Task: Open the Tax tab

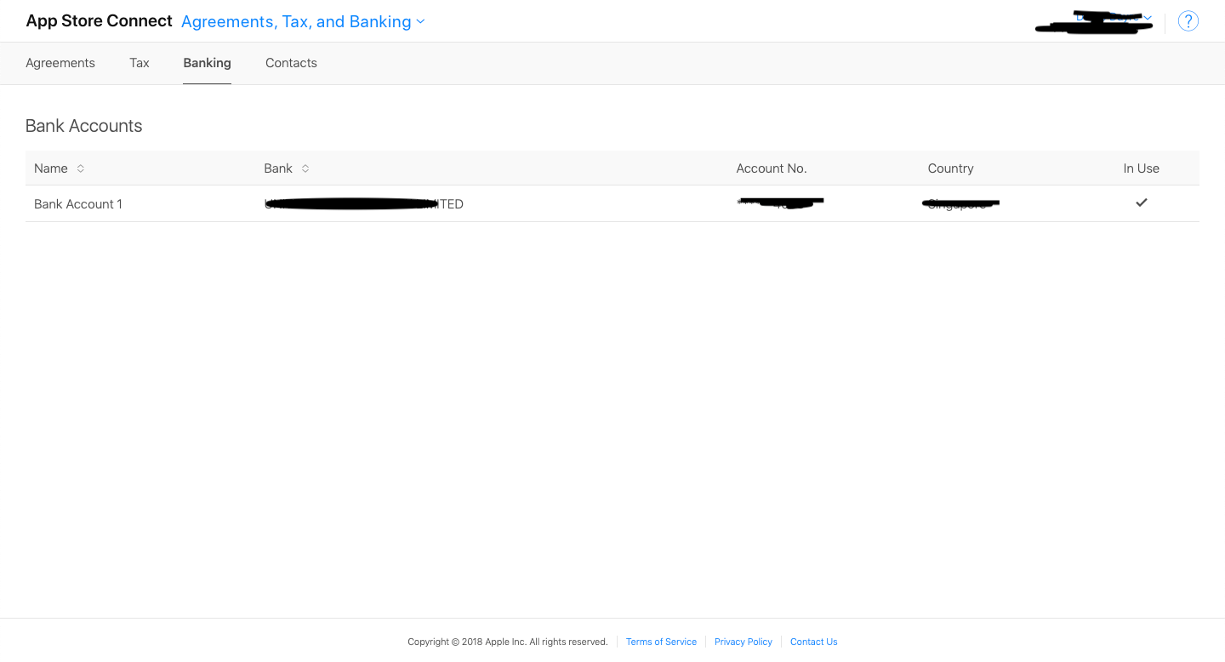Action: 139,62
